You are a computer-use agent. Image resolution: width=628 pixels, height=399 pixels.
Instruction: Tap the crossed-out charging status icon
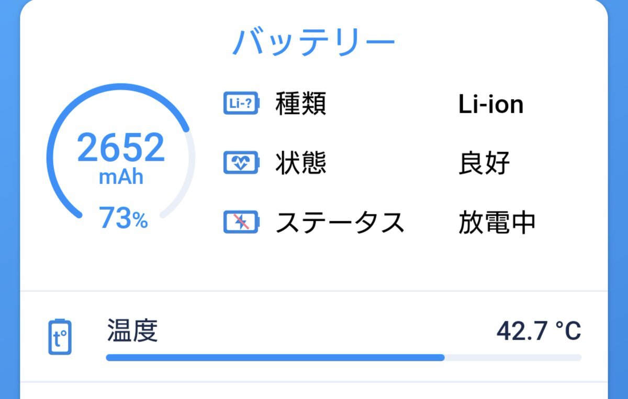(241, 222)
